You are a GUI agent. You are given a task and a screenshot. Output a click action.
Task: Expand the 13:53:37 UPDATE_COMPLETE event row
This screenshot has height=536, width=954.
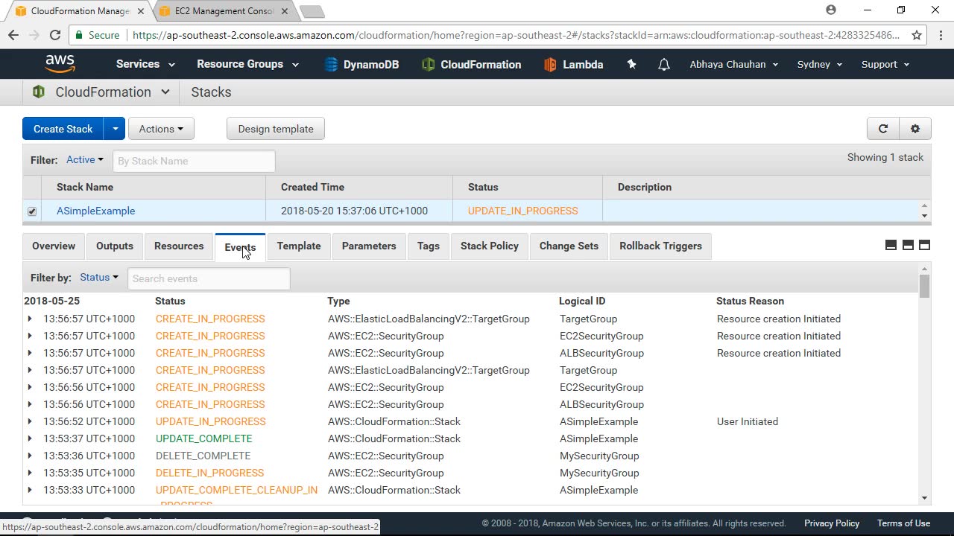tap(30, 438)
